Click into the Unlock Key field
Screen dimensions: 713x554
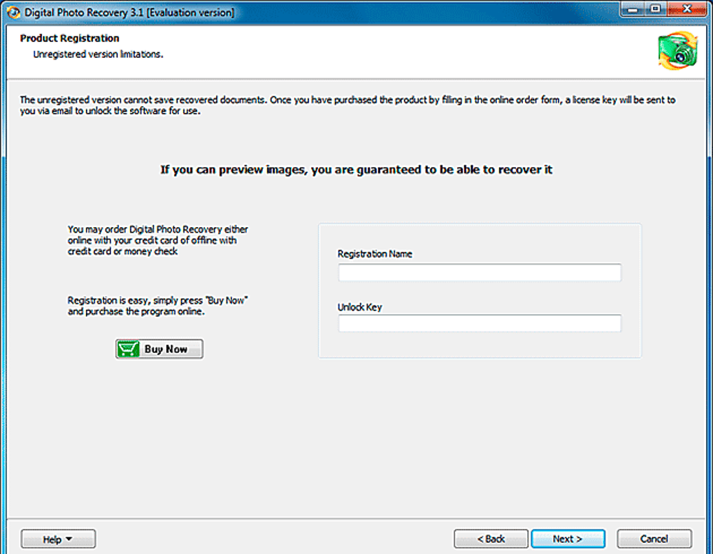coord(480,323)
